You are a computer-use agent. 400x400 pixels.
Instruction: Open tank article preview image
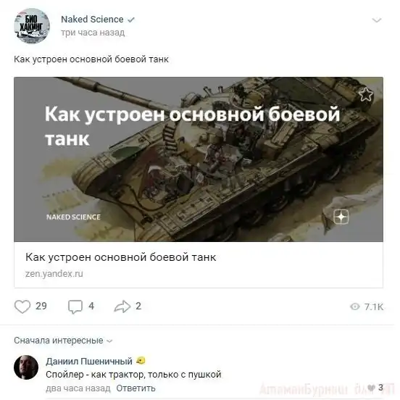pos(199,159)
